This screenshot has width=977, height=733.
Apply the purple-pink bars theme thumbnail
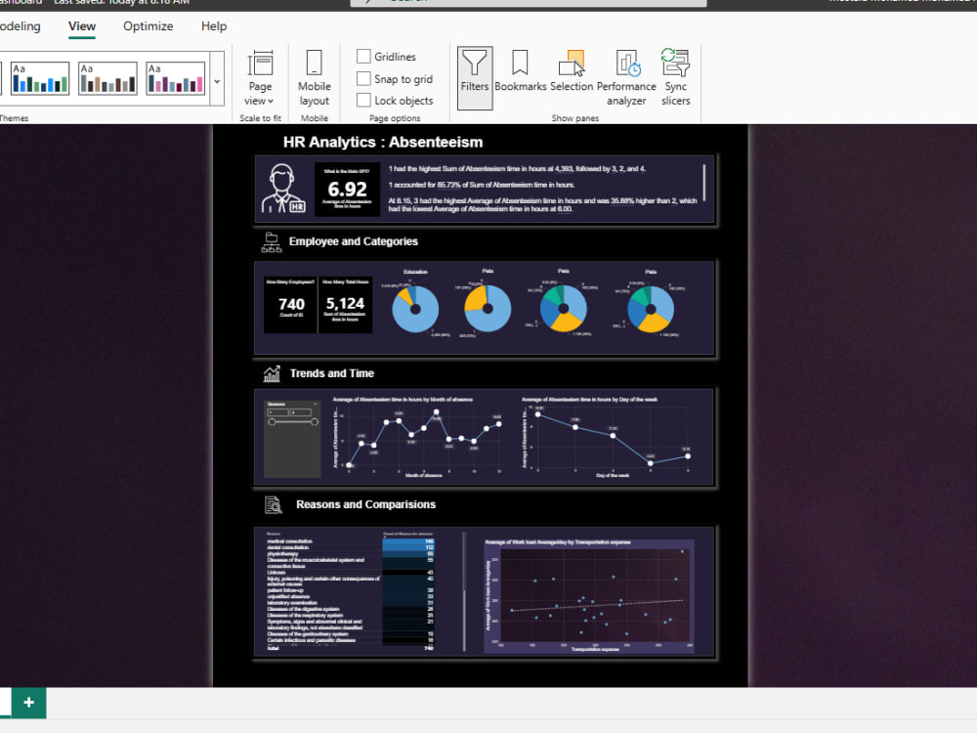(x=176, y=78)
